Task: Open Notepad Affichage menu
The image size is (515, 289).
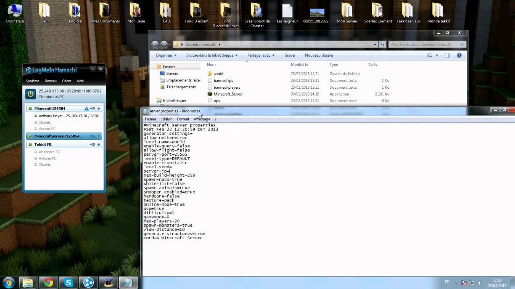Action: click(x=202, y=119)
